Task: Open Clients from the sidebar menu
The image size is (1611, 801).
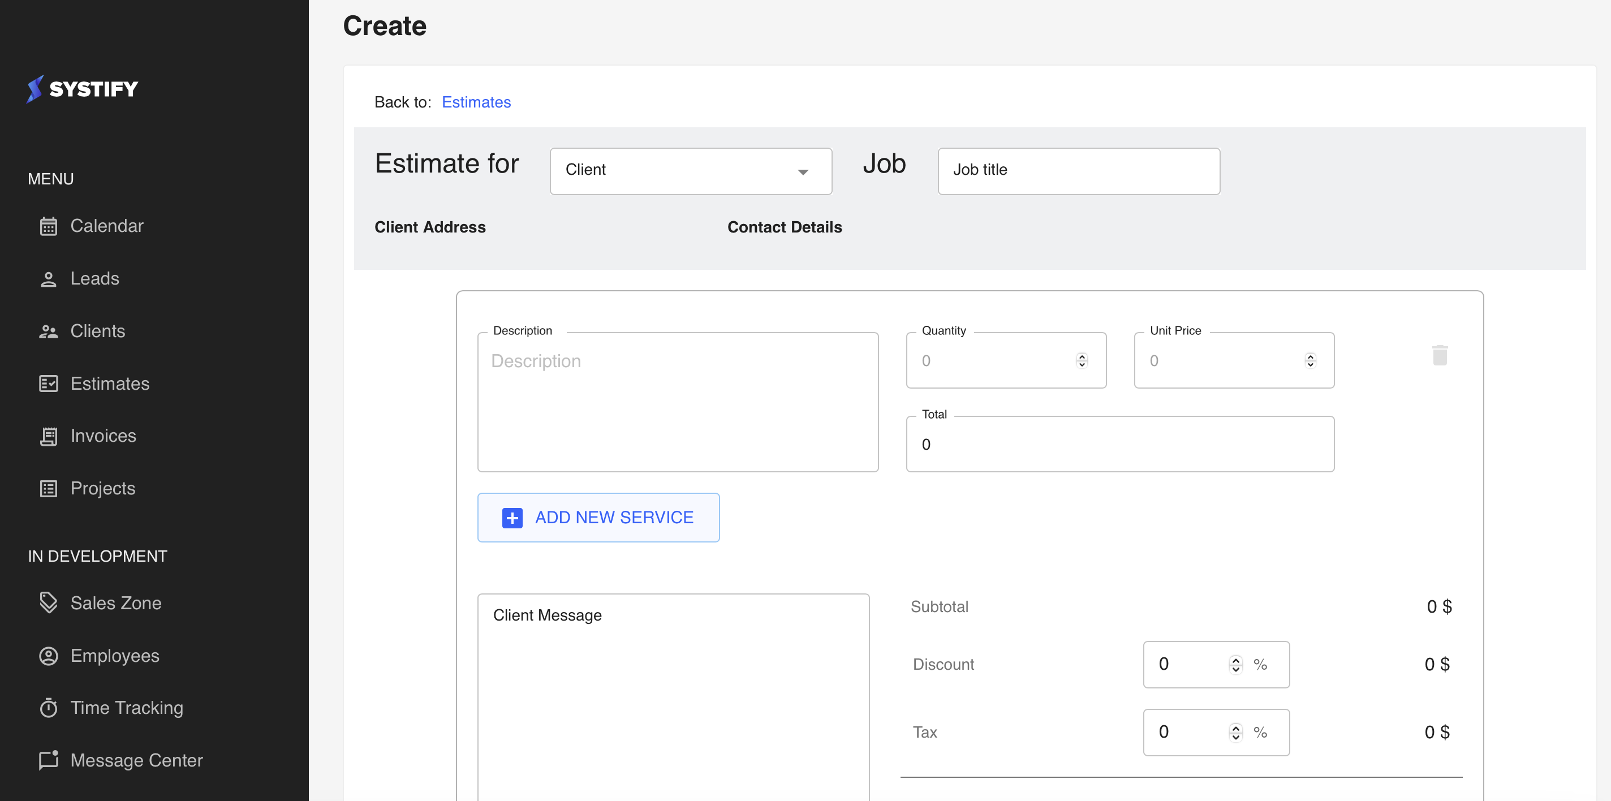Action: [x=97, y=331]
